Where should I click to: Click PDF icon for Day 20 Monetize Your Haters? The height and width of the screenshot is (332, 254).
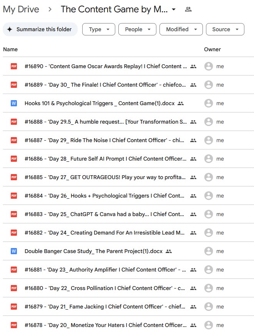coord(14,325)
